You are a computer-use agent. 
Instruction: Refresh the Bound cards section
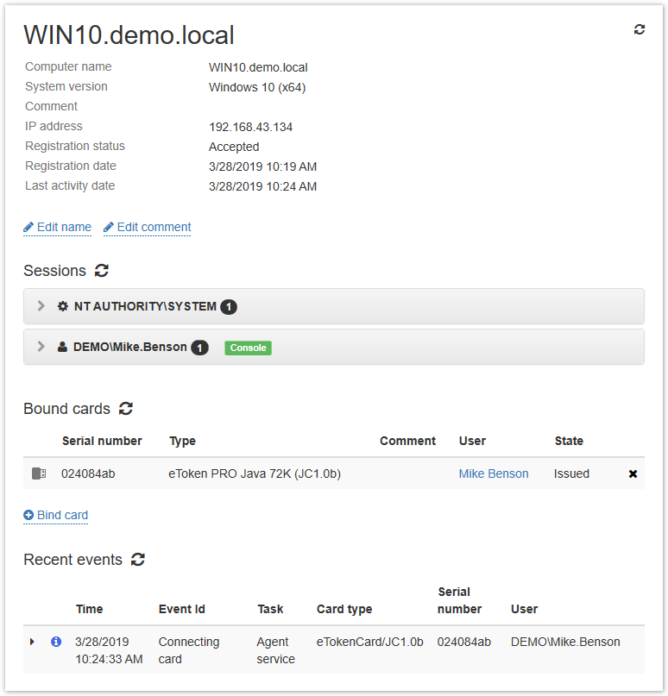126,409
